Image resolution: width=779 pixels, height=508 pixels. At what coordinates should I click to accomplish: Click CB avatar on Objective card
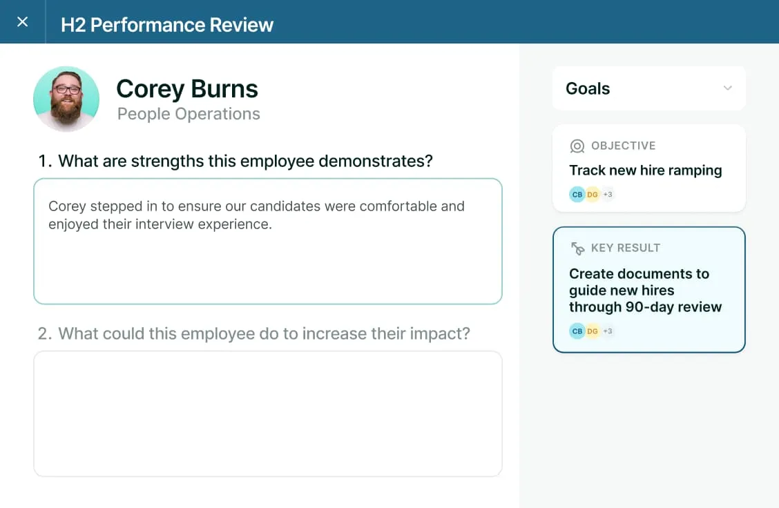click(x=577, y=195)
